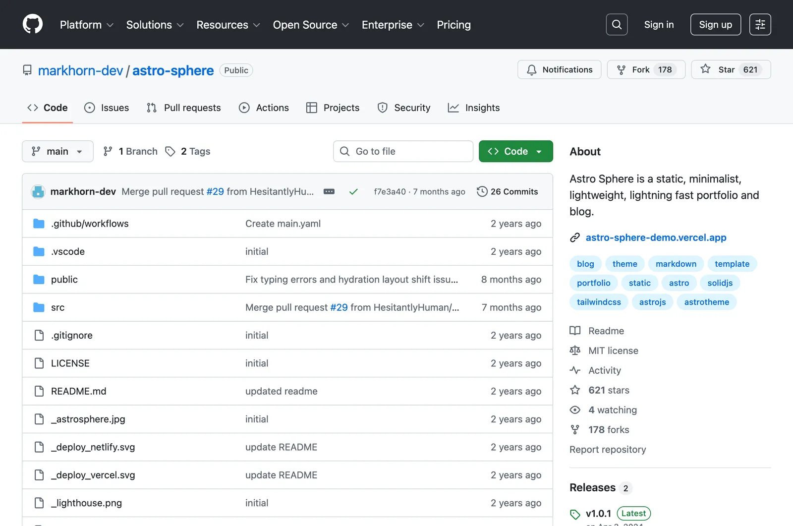Screen dimensions: 793x526
Task: Focus the Go to file search field
Action: (403, 151)
